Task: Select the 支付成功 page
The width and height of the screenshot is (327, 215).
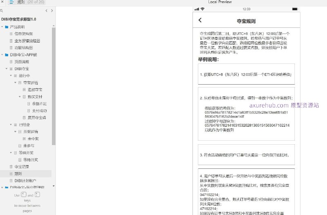Action: [x=39, y=111]
